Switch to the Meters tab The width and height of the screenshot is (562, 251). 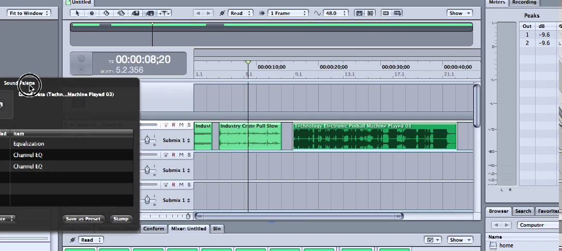pyautogui.click(x=497, y=2)
